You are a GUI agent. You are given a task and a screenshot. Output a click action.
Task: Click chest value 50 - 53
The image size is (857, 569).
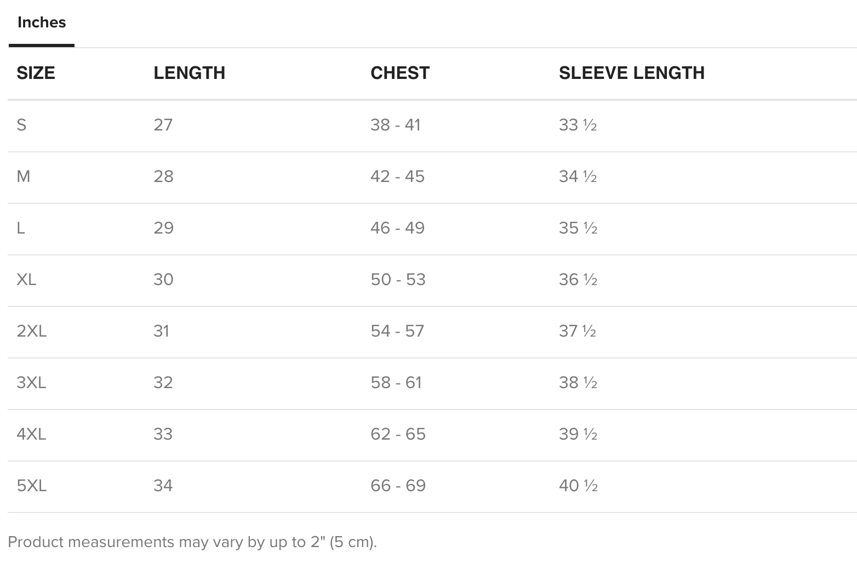(x=398, y=280)
